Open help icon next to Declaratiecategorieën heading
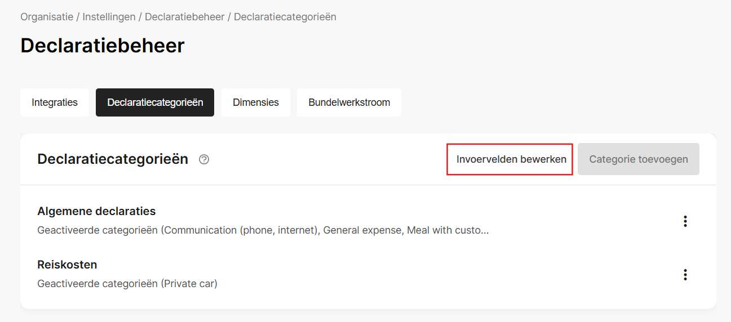This screenshot has width=731, height=322. pyautogui.click(x=204, y=159)
